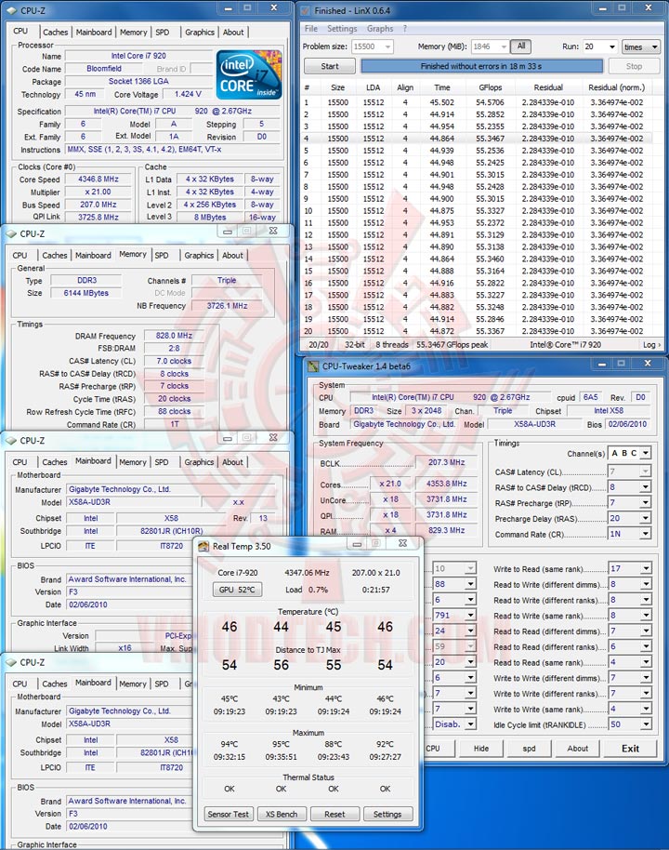Click the Time column header in LinX
Screen dimensions: 669x850
(442, 87)
